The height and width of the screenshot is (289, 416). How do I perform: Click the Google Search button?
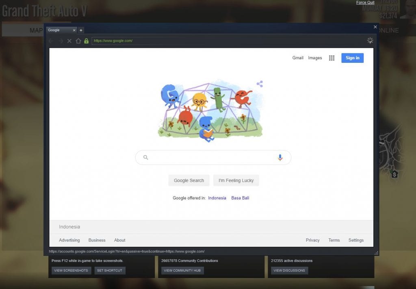click(x=189, y=180)
